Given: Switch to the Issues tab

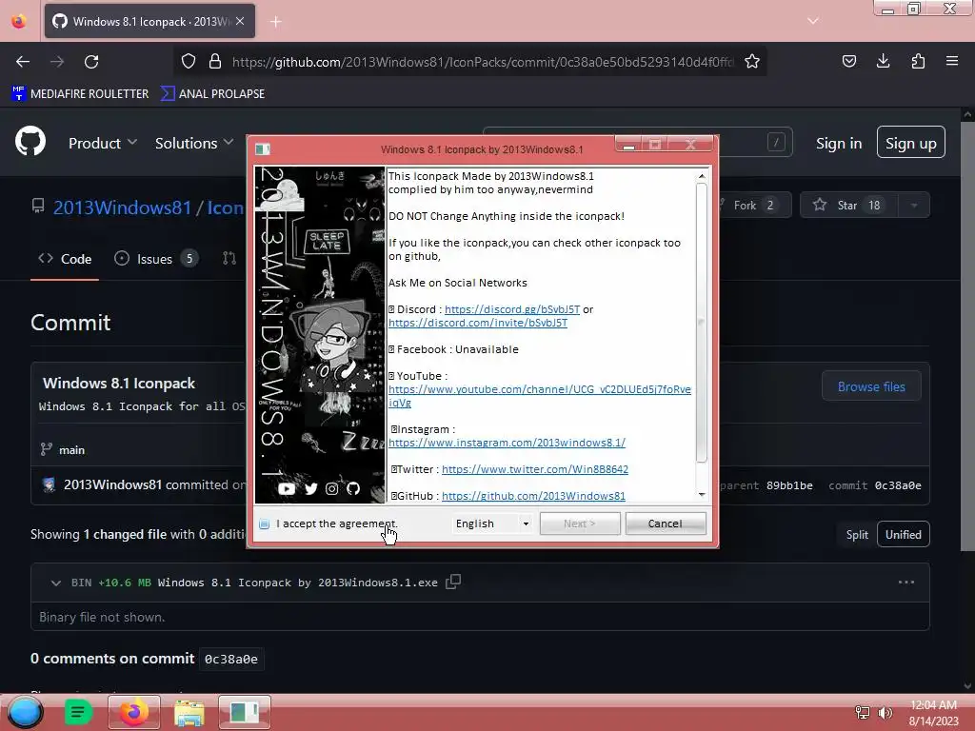Looking at the screenshot, I should click(x=156, y=259).
